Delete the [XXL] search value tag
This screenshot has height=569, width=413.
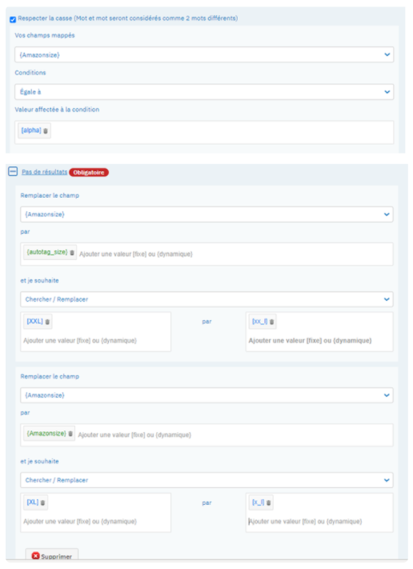pos(47,322)
